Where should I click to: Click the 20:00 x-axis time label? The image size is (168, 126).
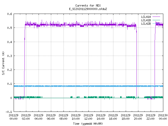138,119
